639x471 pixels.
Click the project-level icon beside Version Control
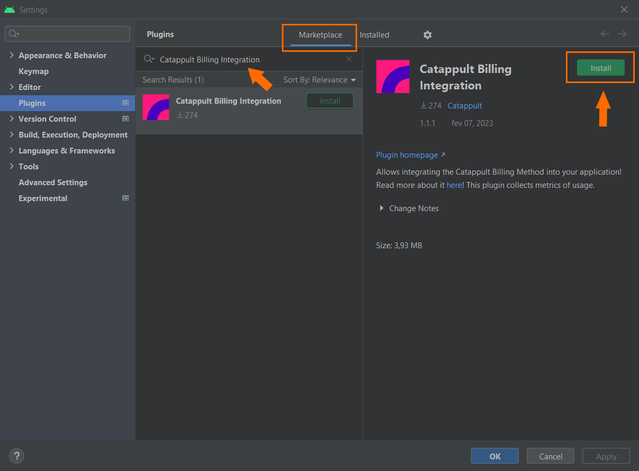coord(126,119)
